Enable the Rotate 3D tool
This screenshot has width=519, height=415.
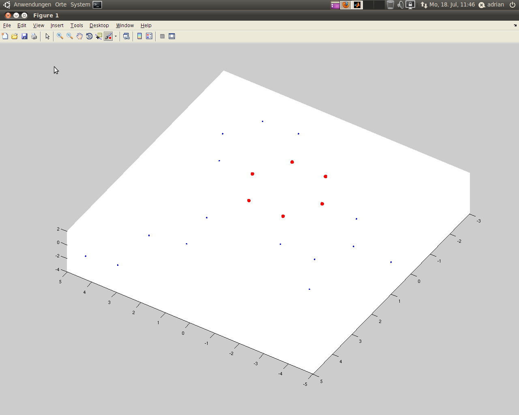[89, 36]
